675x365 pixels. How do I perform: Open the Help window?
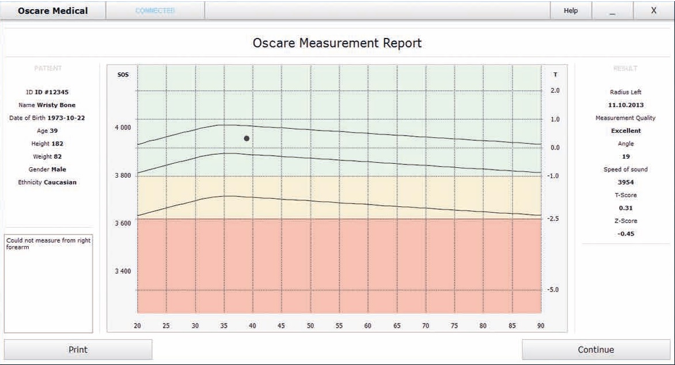click(570, 10)
